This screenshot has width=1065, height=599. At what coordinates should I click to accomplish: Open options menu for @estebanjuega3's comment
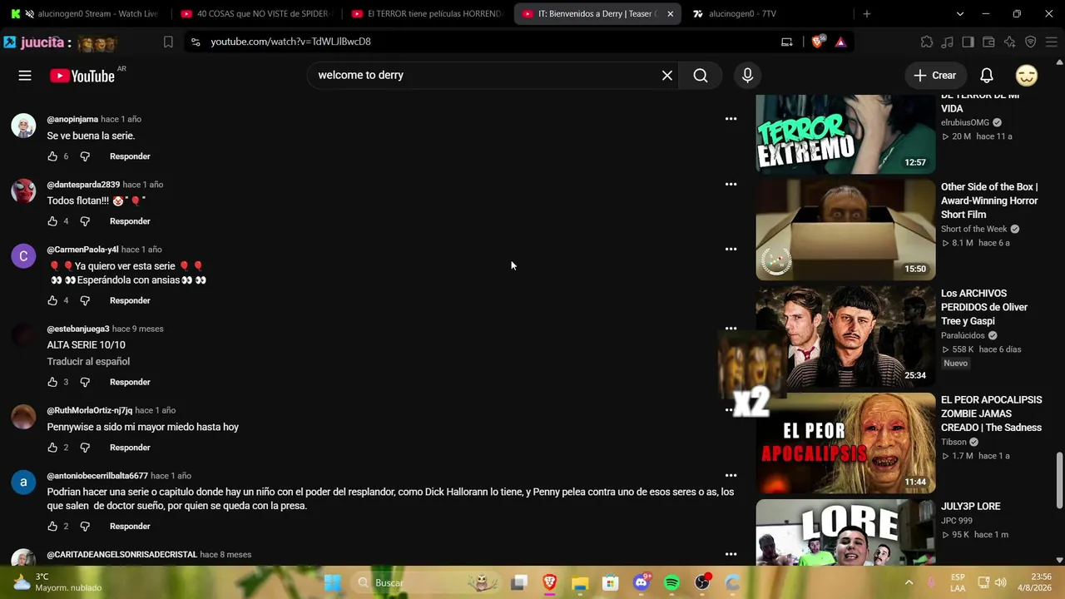click(731, 329)
